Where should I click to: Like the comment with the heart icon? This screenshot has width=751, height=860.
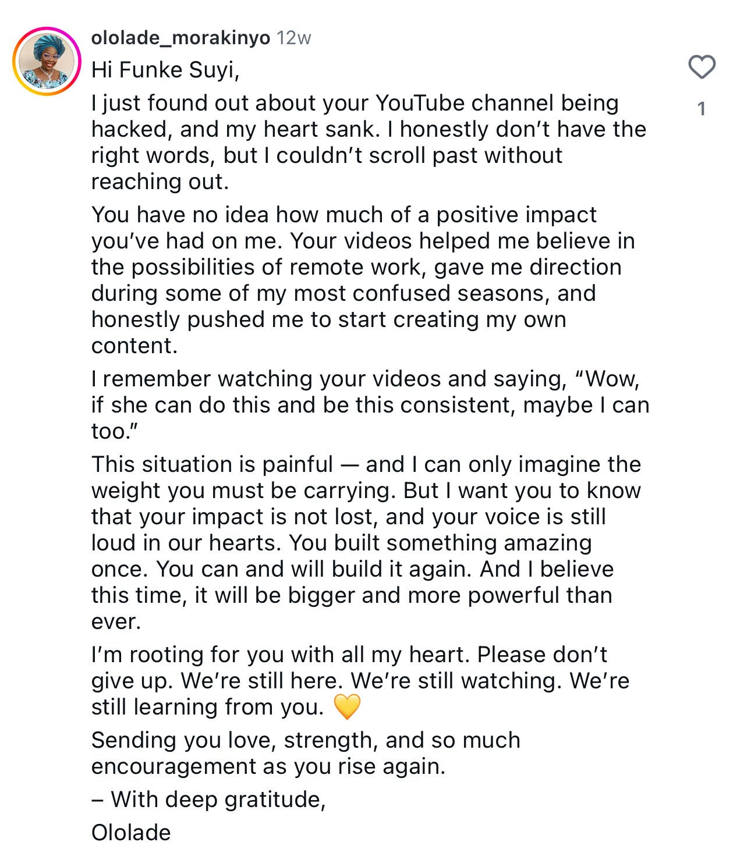tap(702, 67)
